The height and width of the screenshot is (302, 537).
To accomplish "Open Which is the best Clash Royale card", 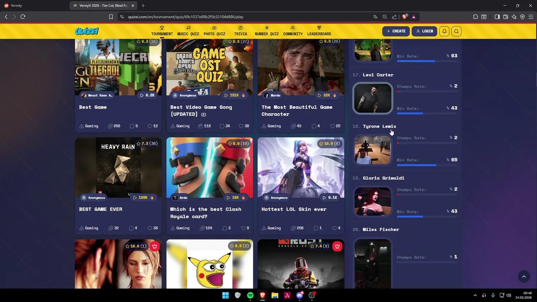I will pos(206,213).
